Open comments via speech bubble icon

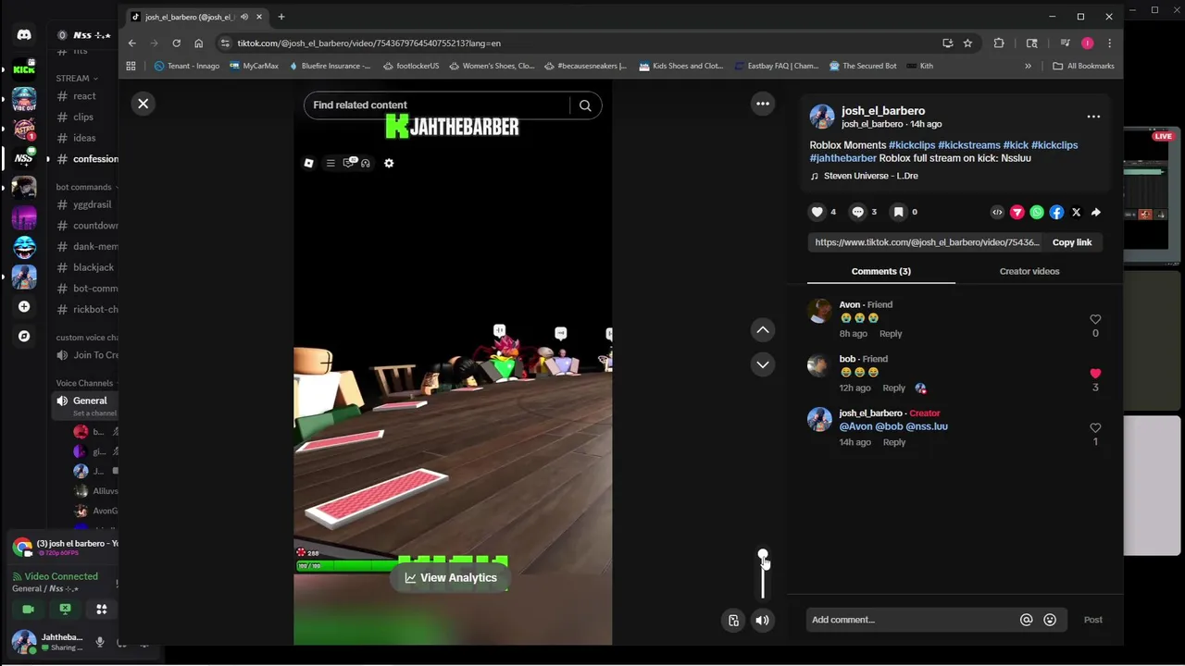[858, 212]
